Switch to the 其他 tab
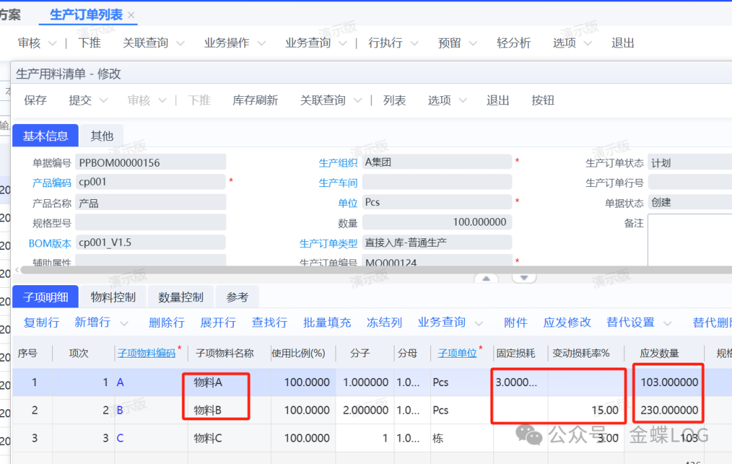 coord(102,135)
